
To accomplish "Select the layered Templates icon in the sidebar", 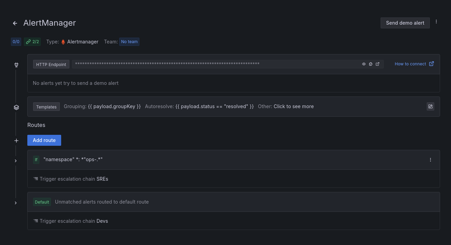I will pos(16,107).
